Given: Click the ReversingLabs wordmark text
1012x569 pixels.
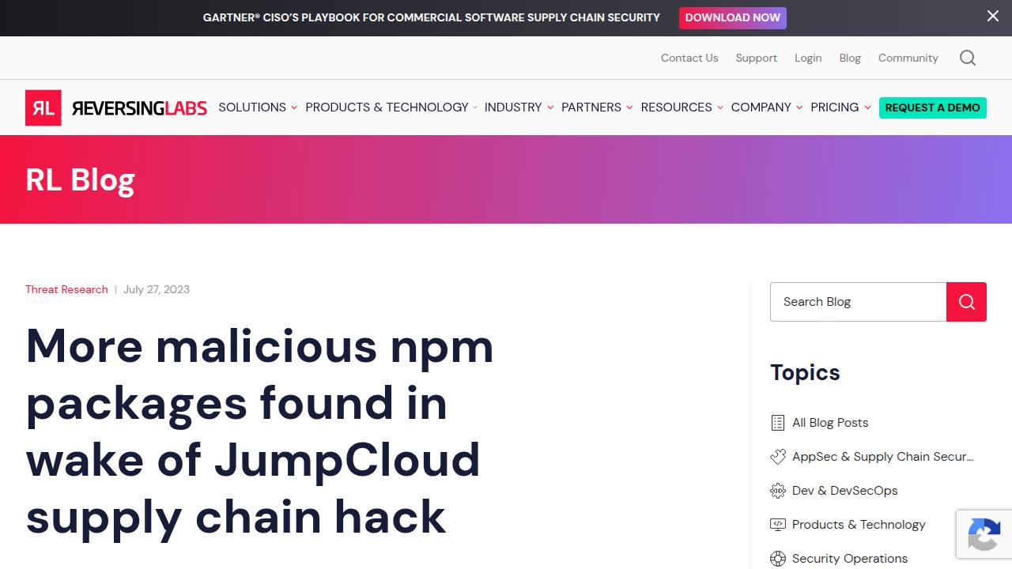Looking at the screenshot, I should click(x=139, y=107).
